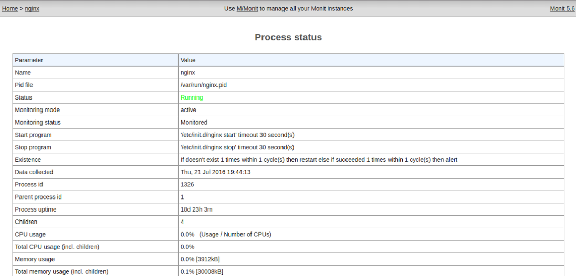Select the Total CPU usage '0.0%' value
The width and height of the screenshot is (576, 276).
[187, 247]
